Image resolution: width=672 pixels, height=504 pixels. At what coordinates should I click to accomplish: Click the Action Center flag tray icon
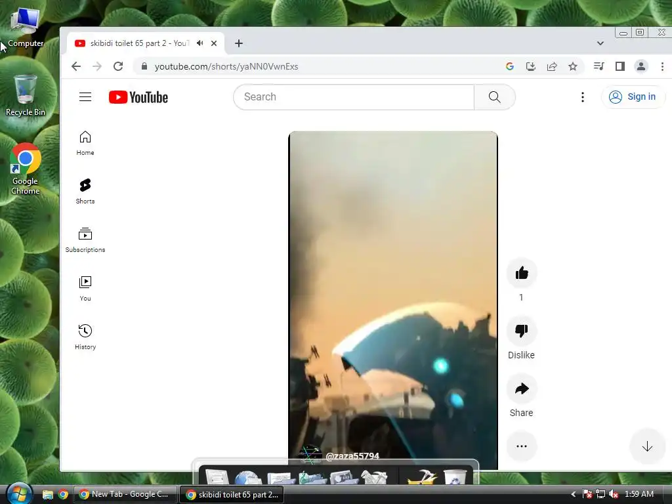click(587, 494)
